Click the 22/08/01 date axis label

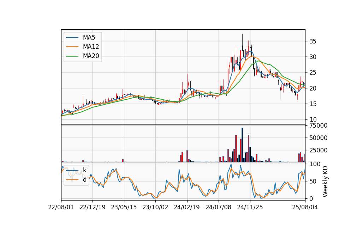[x=61, y=207]
